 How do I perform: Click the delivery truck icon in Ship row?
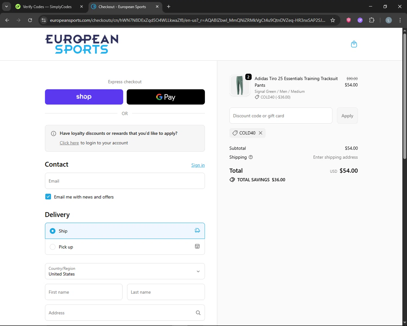click(x=197, y=231)
